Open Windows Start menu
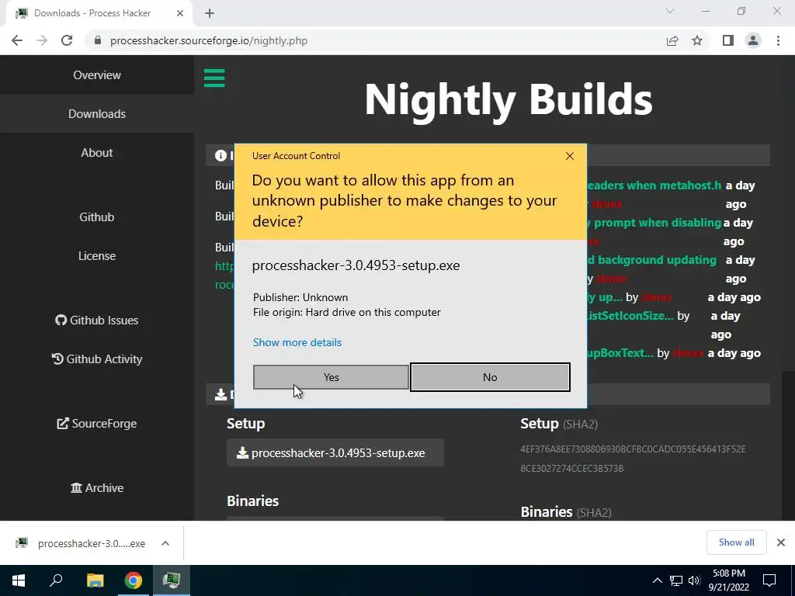 (x=19, y=580)
